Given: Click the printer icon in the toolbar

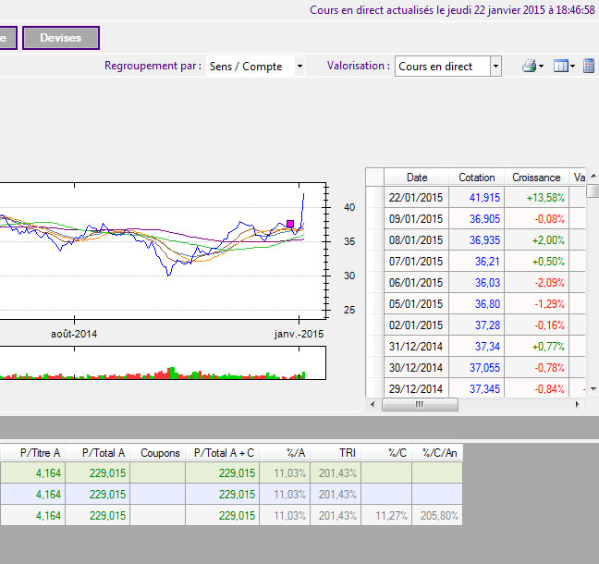Looking at the screenshot, I should [x=529, y=67].
